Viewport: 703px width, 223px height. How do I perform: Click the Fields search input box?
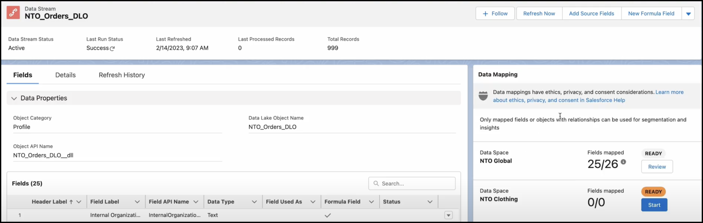tap(412, 184)
